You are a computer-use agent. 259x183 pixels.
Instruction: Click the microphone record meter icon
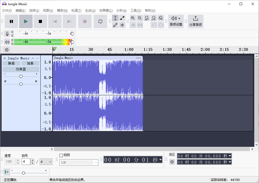click(x=7, y=34)
